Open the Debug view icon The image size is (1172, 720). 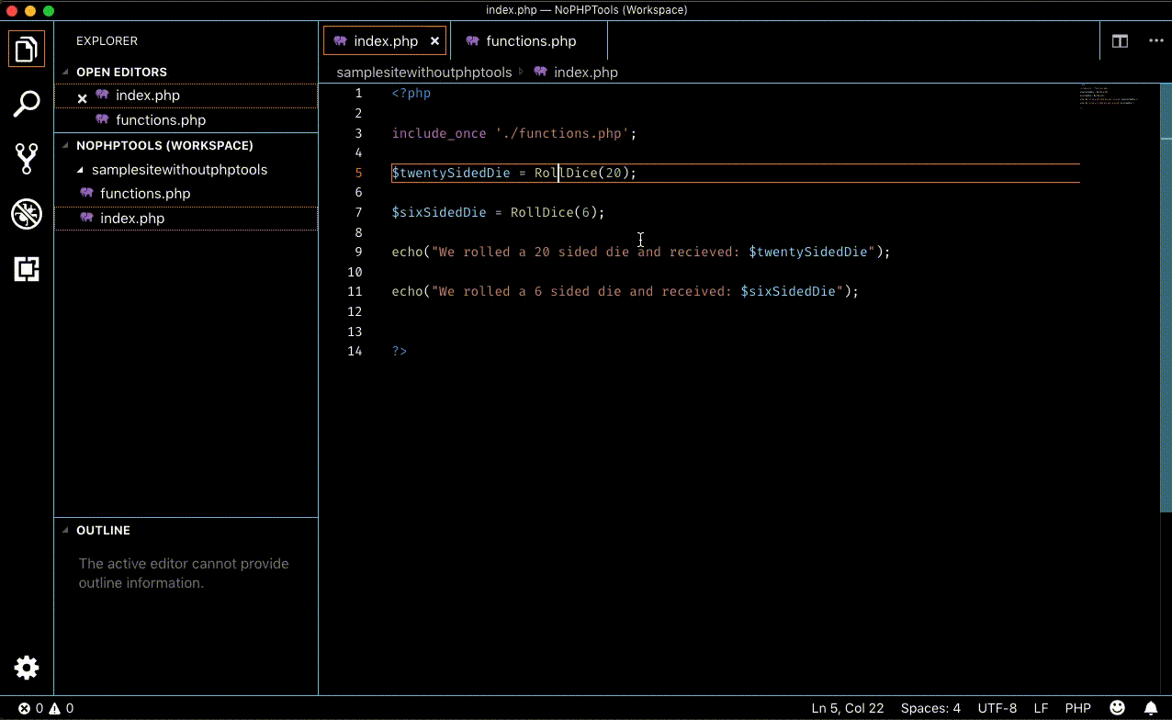(x=27, y=214)
